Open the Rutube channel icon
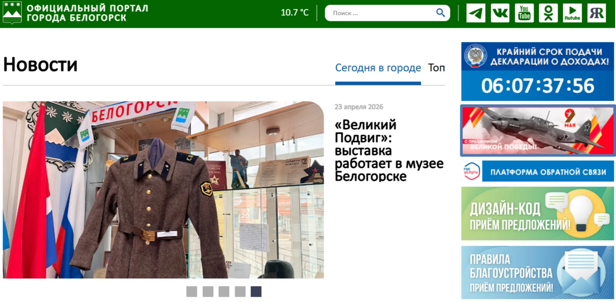Image resolution: width=616 pixels, height=302 pixels. pyautogui.click(x=572, y=13)
